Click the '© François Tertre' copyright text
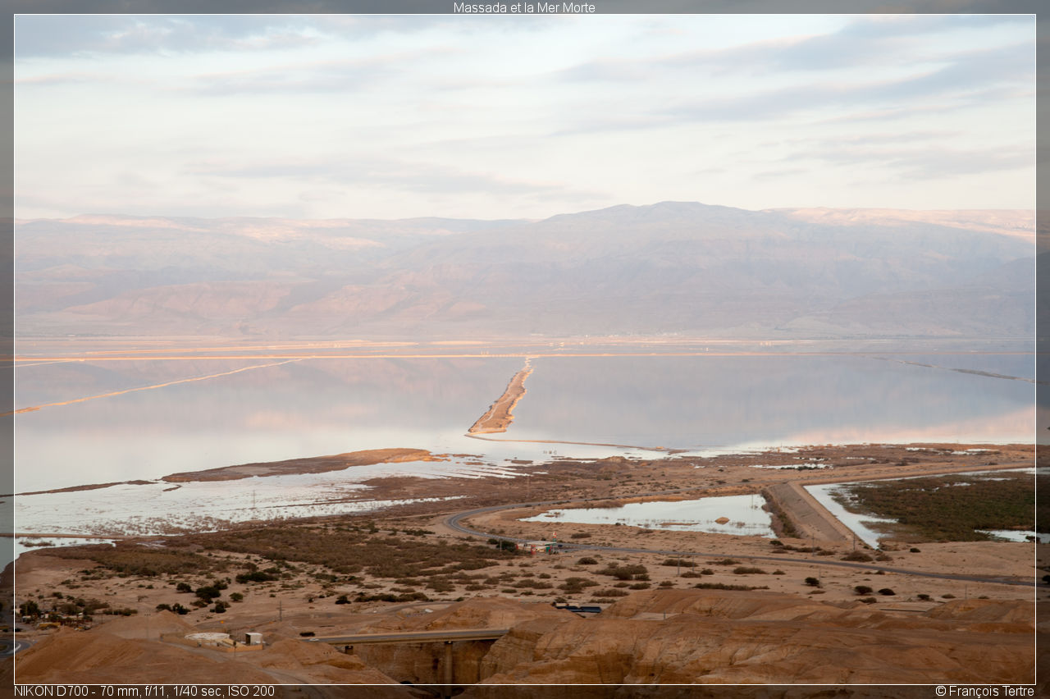Screen dimensions: 1050x699 tap(984, 691)
